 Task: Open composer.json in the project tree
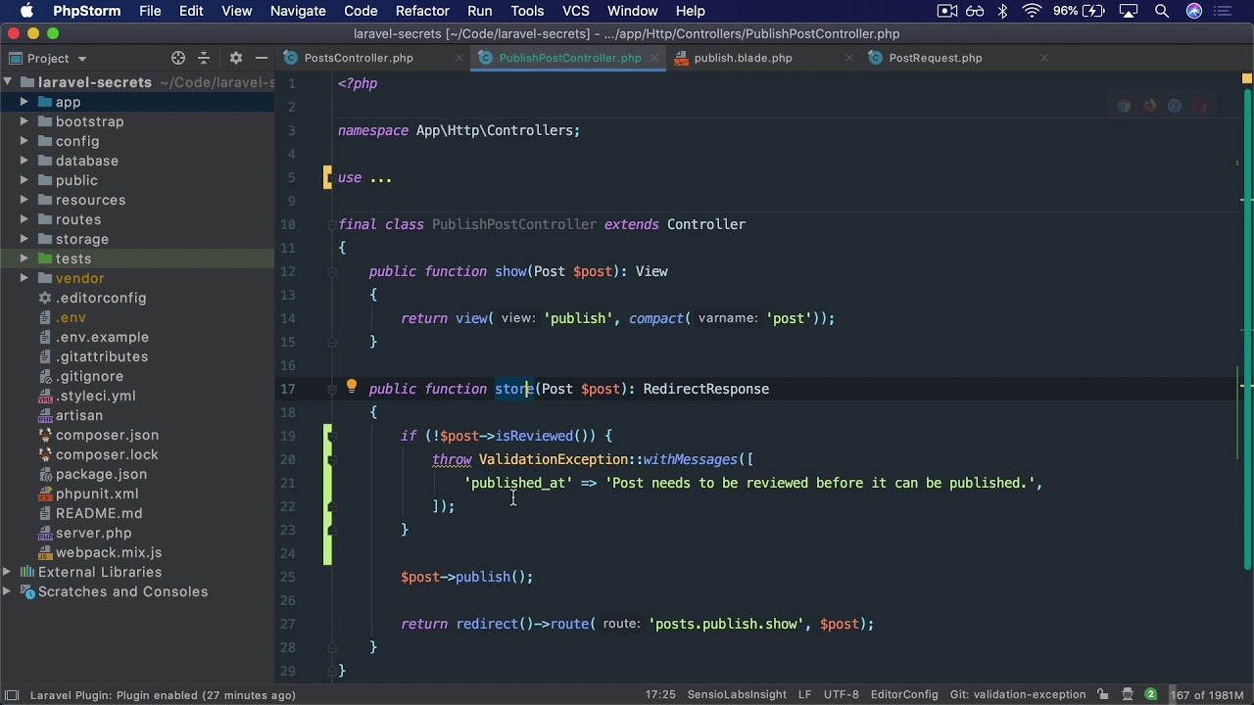point(107,435)
